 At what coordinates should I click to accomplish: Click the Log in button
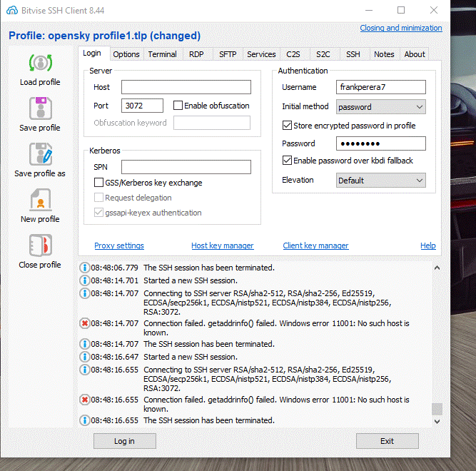click(x=125, y=441)
